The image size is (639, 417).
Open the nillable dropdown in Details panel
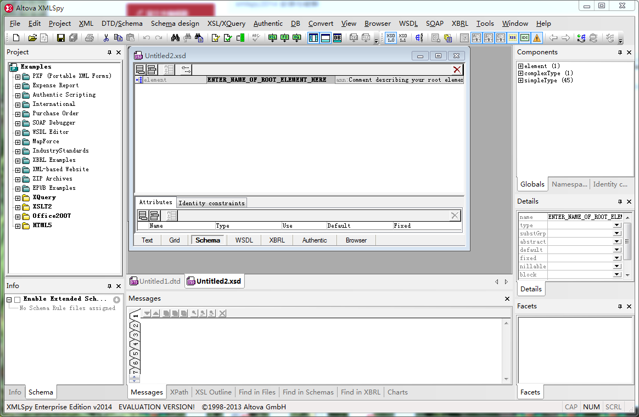click(x=617, y=266)
